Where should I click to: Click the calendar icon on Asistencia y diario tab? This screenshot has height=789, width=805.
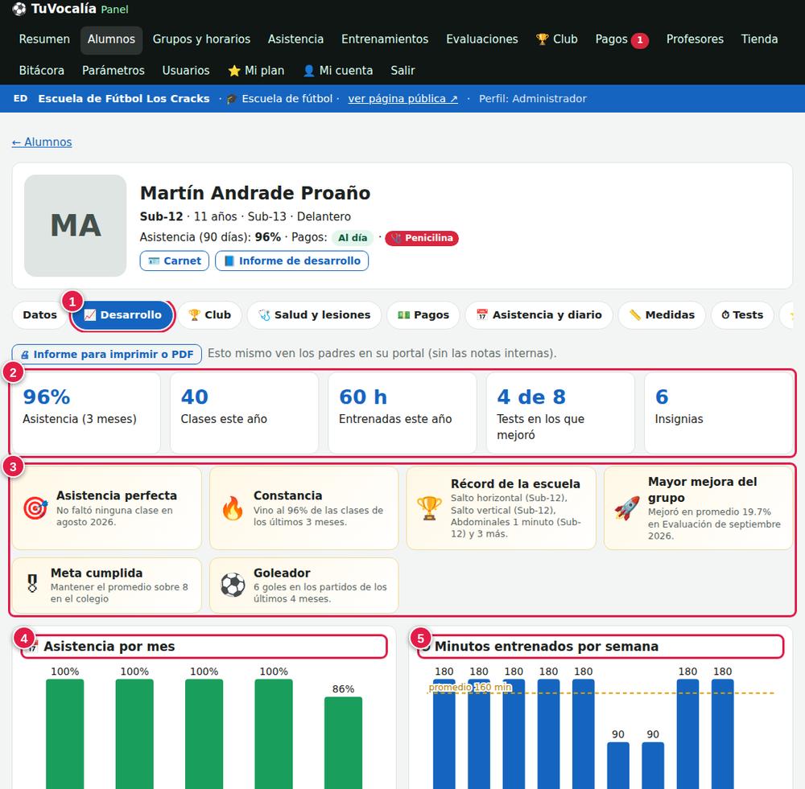pyautogui.click(x=482, y=314)
